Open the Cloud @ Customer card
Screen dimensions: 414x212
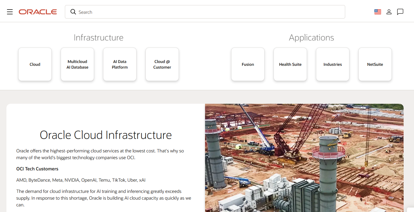tap(162, 64)
